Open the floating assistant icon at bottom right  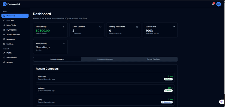click(221, 102)
